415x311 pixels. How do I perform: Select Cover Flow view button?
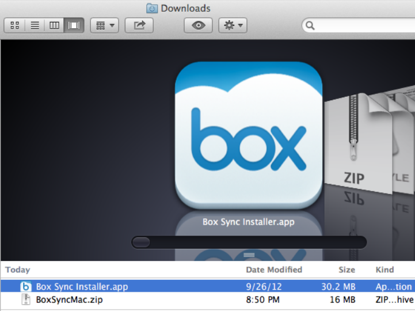pos(74,25)
